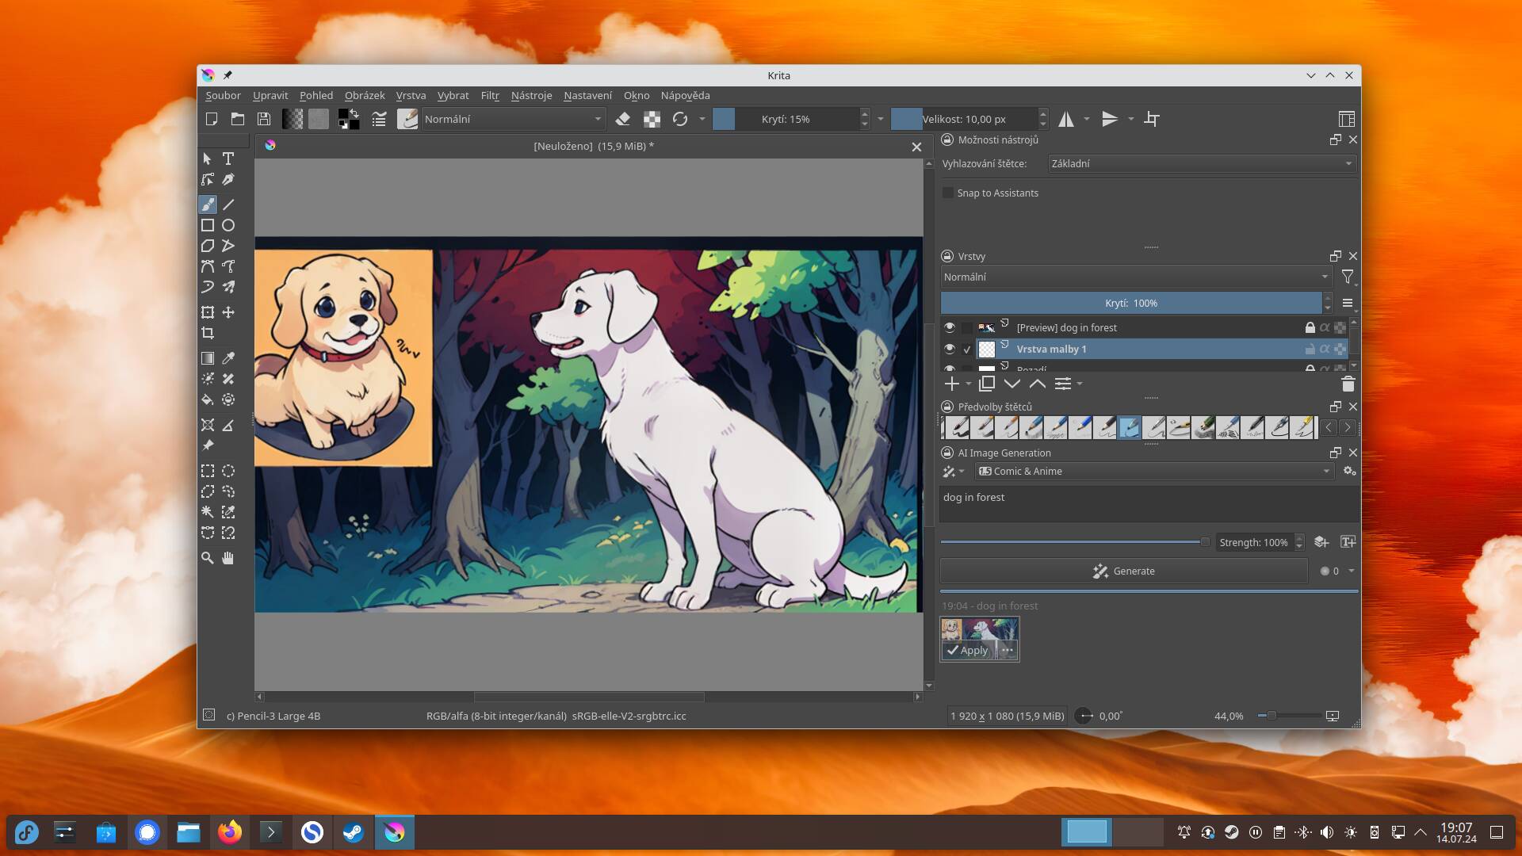1522x856 pixels.
Task: Select the Pan hand tool
Action: (x=228, y=558)
